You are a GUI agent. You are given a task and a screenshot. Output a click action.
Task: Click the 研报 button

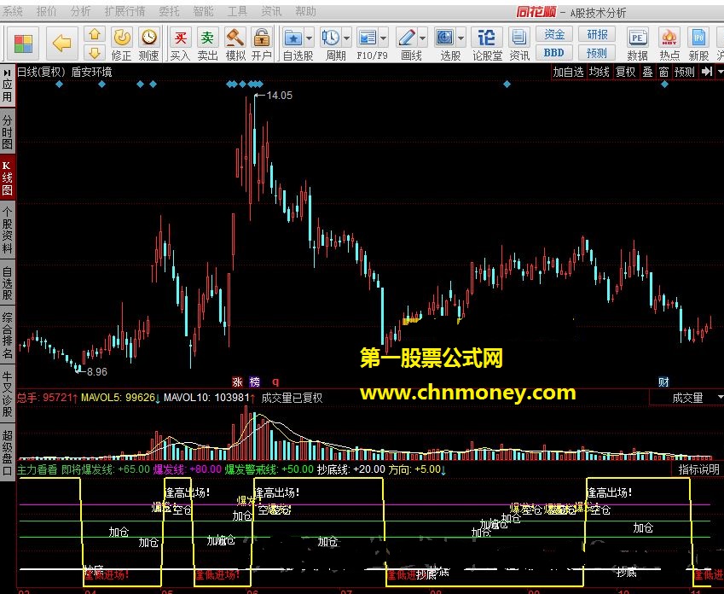pos(597,34)
